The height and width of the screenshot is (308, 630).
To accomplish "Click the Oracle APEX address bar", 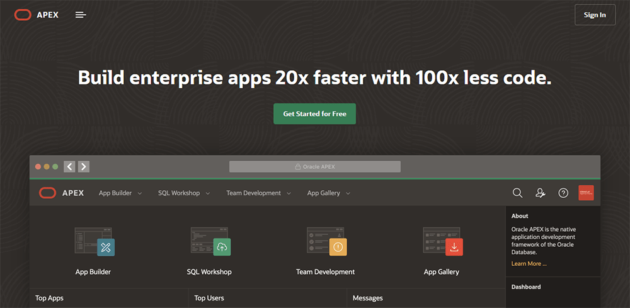I will pyautogui.click(x=314, y=166).
